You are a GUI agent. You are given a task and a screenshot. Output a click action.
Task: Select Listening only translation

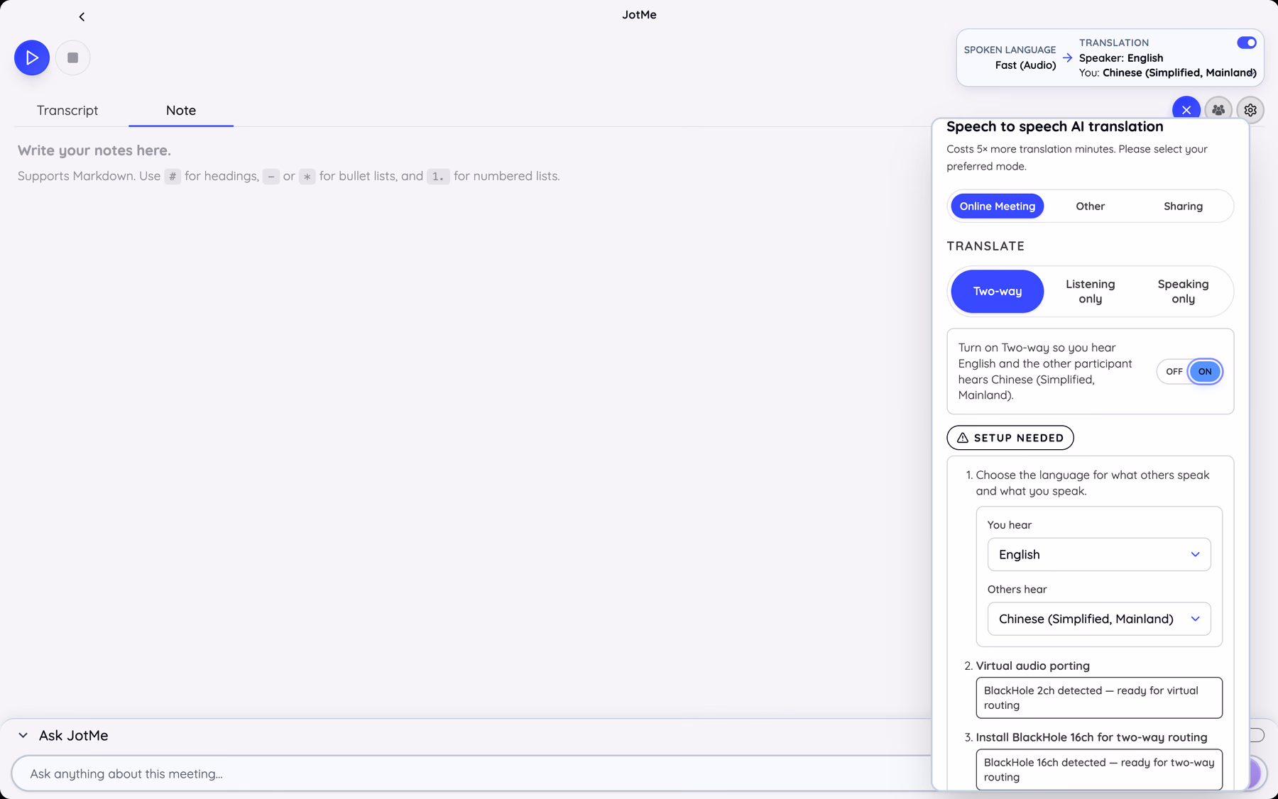pyautogui.click(x=1090, y=291)
